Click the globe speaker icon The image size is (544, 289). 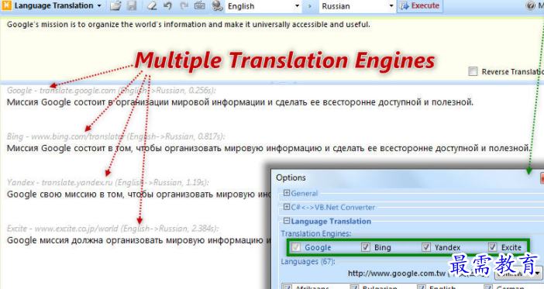(x=217, y=6)
